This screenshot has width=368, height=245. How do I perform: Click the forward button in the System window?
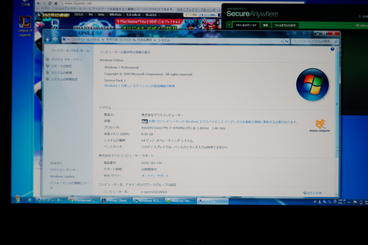pos(55,40)
